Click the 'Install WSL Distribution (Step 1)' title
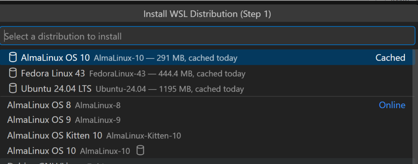418x164 pixels. click(x=207, y=14)
